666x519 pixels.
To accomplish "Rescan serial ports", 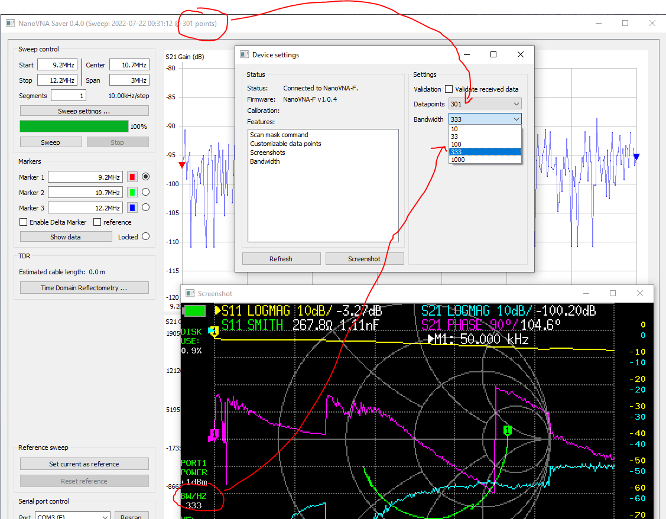I will [x=131, y=515].
